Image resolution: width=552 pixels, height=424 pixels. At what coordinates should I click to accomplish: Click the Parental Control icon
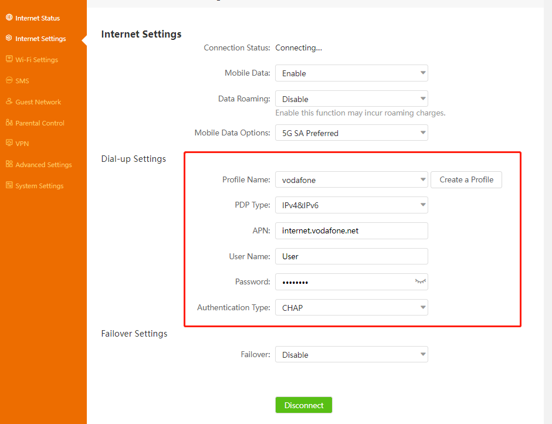(x=9, y=123)
